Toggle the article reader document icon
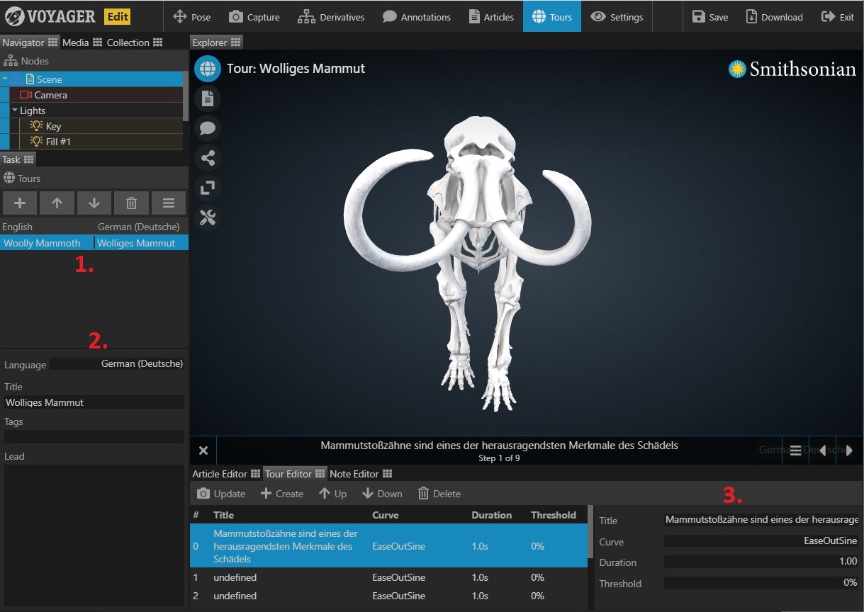864x612 pixels. pos(208,98)
